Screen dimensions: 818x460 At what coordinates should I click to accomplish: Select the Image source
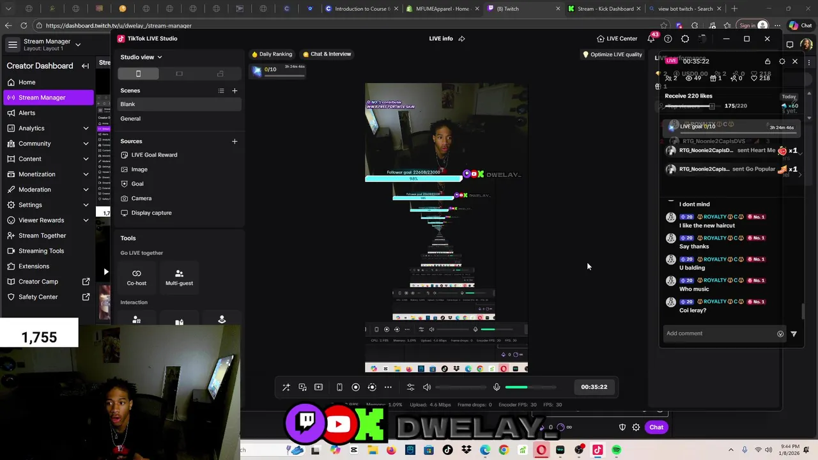tap(179, 169)
